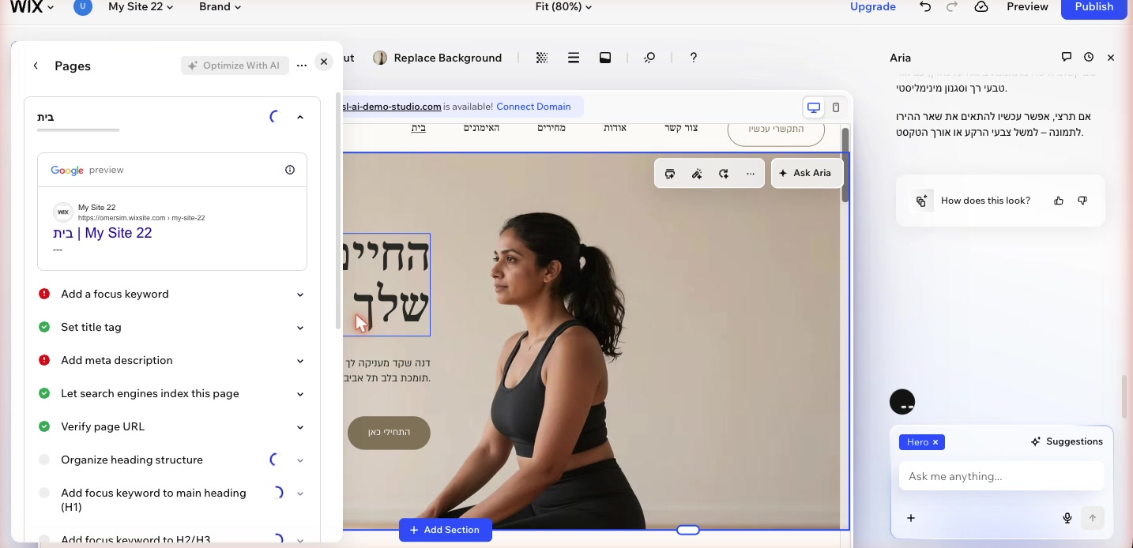
Task: Open the My Site 22 dropdown
Action: tap(141, 7)
